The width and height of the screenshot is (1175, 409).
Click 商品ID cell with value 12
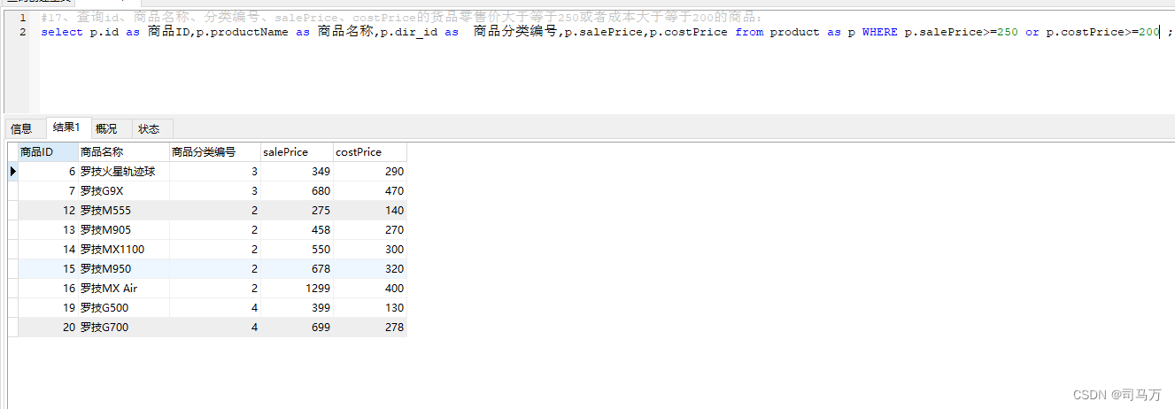tap(48, 211)
